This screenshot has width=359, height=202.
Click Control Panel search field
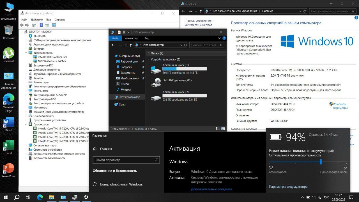333,11
